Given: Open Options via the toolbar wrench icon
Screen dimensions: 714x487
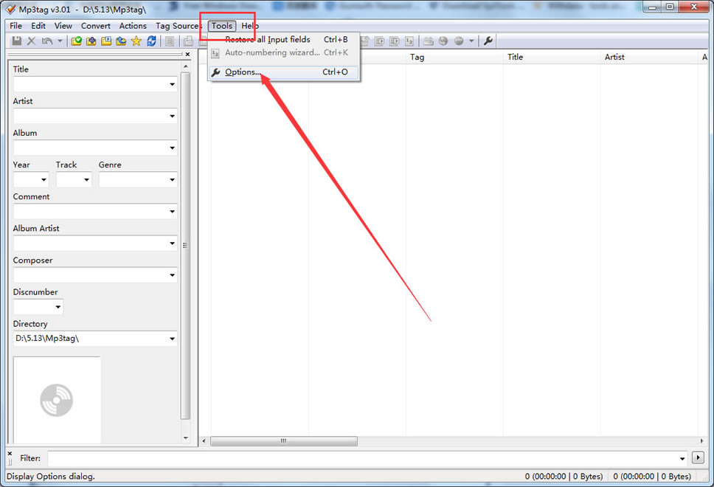Looking at the screenshot, I should pos(488,41).
